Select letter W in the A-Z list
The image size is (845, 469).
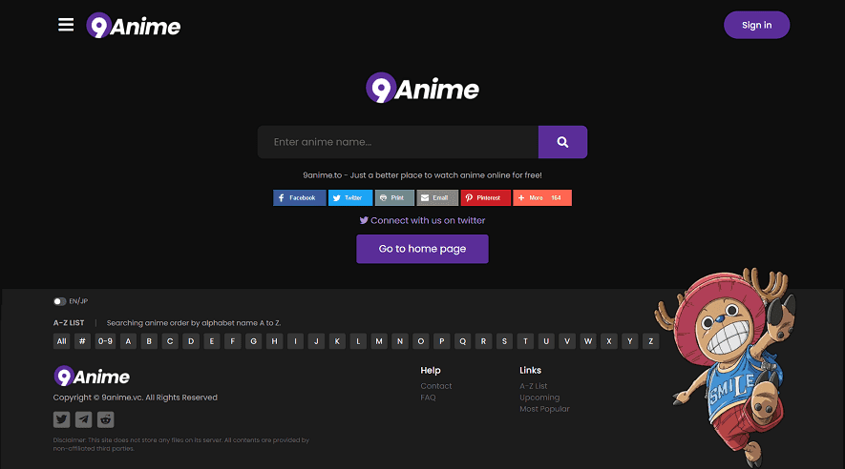588,341
